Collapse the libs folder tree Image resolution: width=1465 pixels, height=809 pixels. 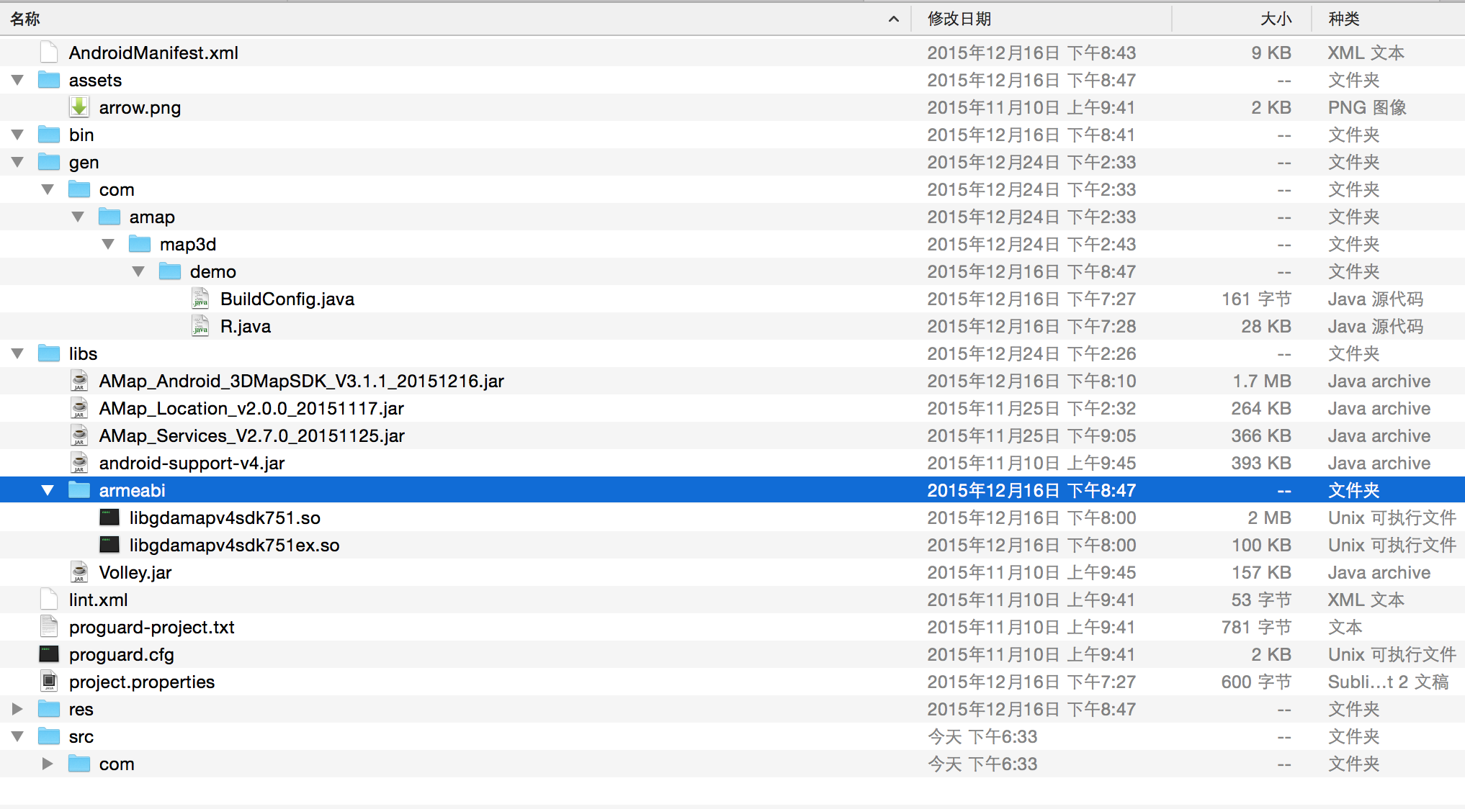(18, 353)
